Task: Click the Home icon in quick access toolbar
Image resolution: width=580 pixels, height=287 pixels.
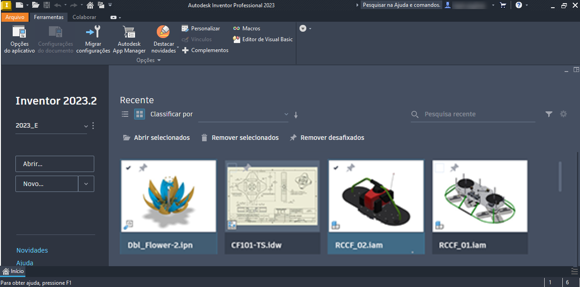Action: click(90, 5)
